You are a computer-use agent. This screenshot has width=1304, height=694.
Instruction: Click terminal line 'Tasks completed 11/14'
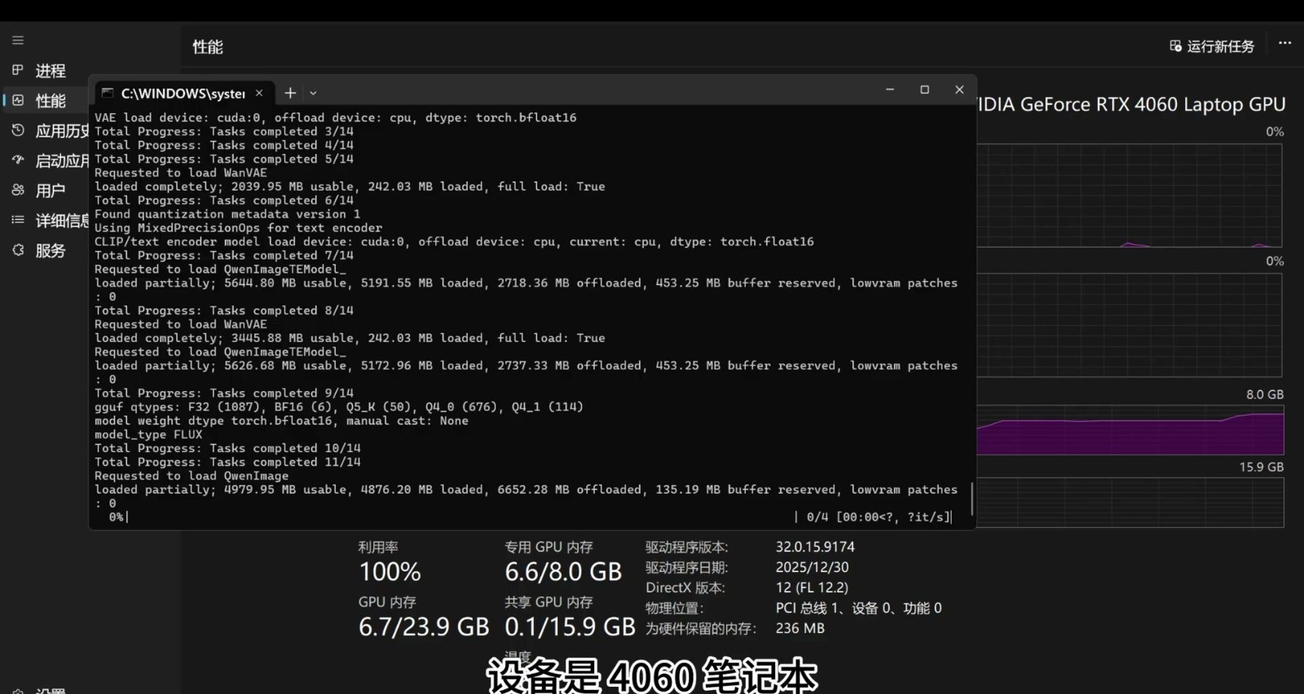227,462
